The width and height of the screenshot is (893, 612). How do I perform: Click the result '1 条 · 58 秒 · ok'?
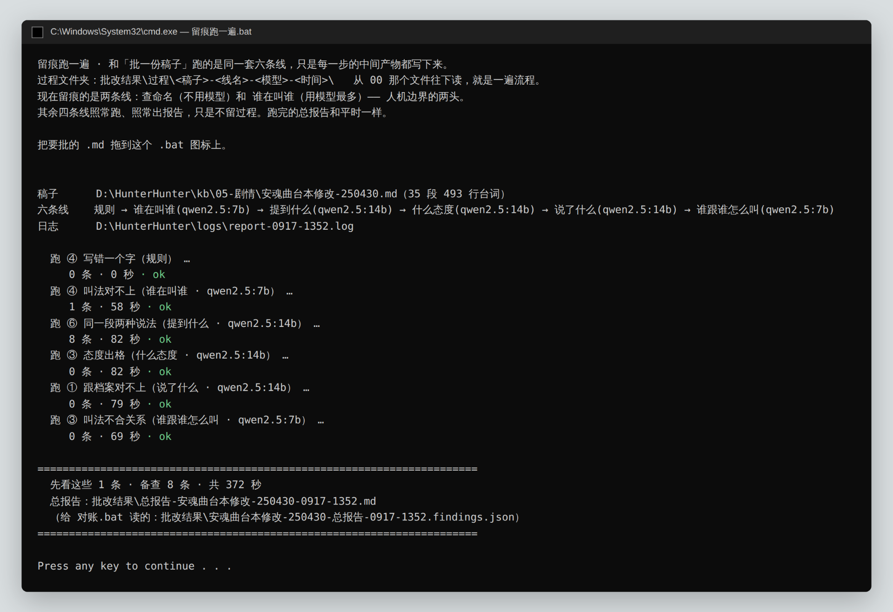(x=120, y=307)
